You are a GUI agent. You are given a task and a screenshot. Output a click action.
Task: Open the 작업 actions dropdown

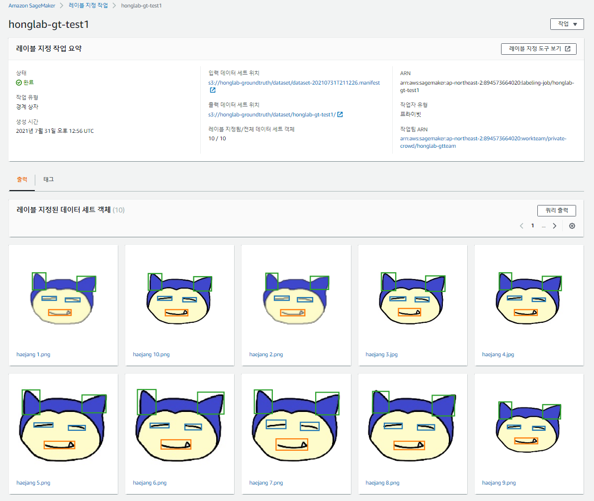coord(567,24)
